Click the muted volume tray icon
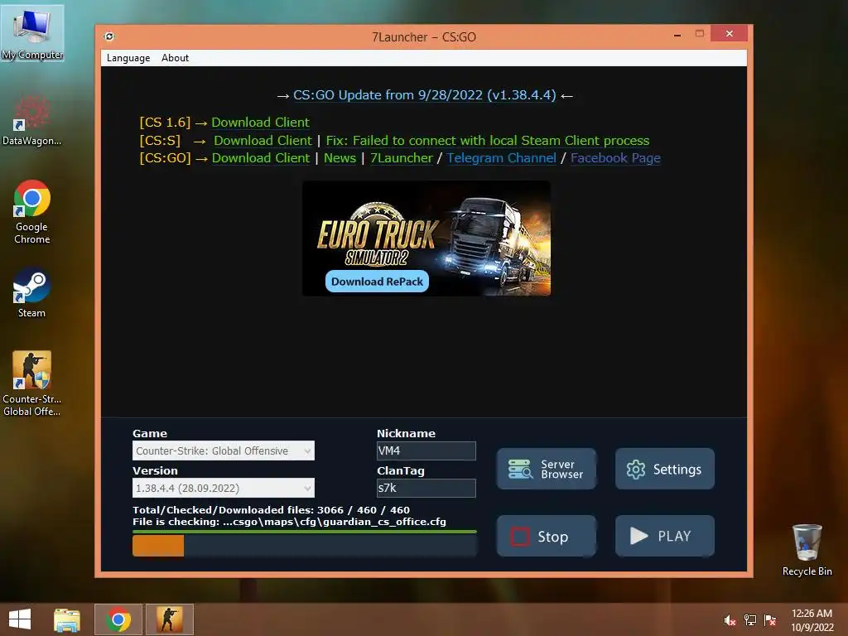The width and height of the screenshot is (848, 636). [730, 620]
